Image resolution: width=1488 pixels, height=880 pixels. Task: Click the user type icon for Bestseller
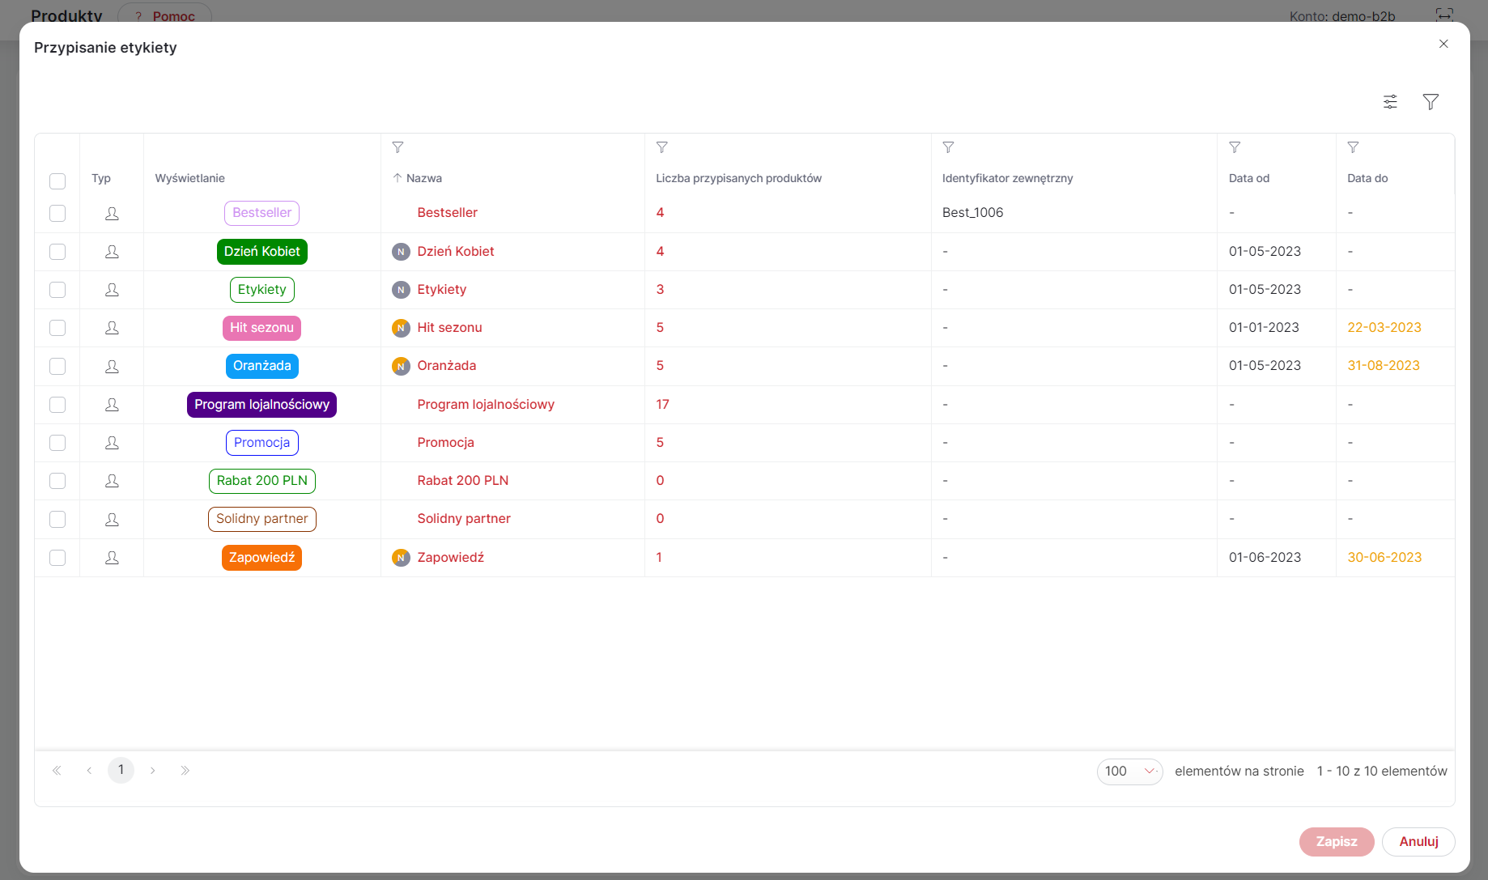click(112, 213)
